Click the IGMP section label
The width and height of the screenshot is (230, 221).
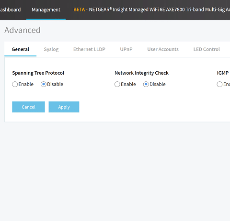tap(223, 73)
